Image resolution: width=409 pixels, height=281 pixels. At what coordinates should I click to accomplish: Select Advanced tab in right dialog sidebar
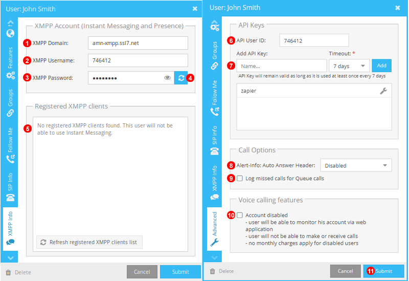point(215,229)
